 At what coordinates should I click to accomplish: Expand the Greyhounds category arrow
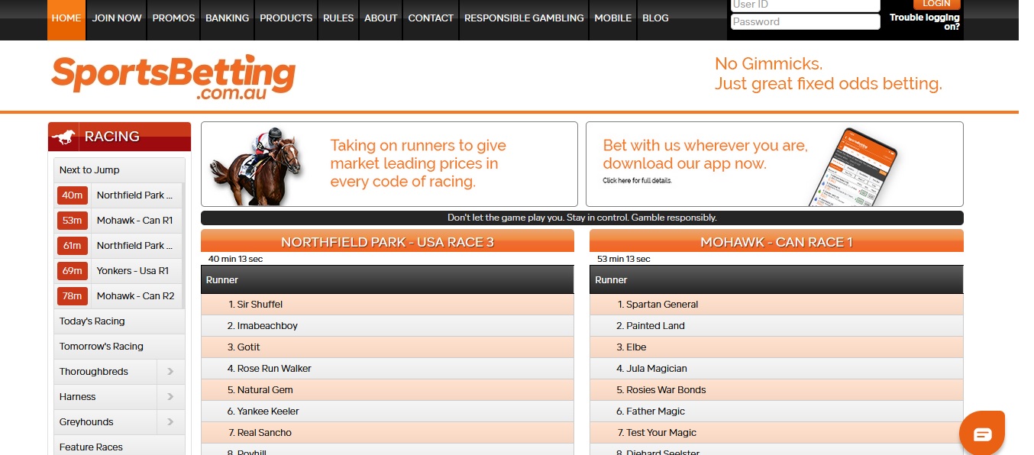(170, 422)
